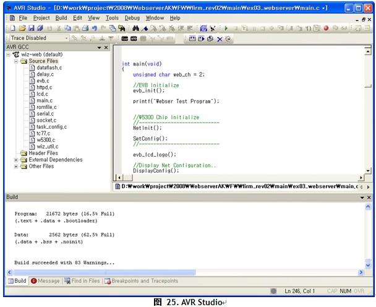The image size is (376, 307).
Task: Close the AVR GCC panel
Action: (x=106, y=48)
